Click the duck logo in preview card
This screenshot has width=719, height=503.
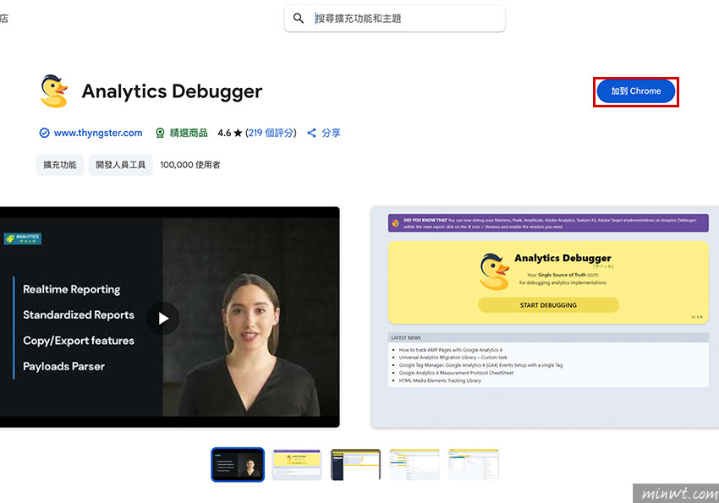tap(494, 272)
